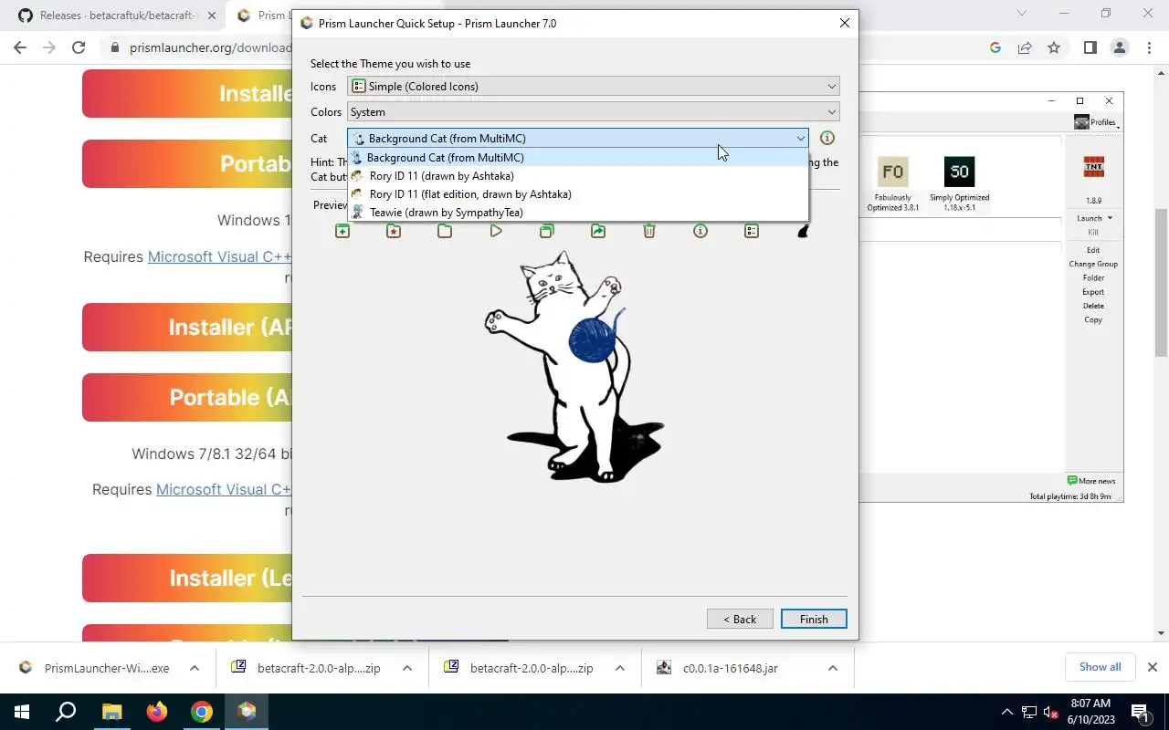Go back in Chrome with the back arrow

pyautogui.click(x=20, y=47)
